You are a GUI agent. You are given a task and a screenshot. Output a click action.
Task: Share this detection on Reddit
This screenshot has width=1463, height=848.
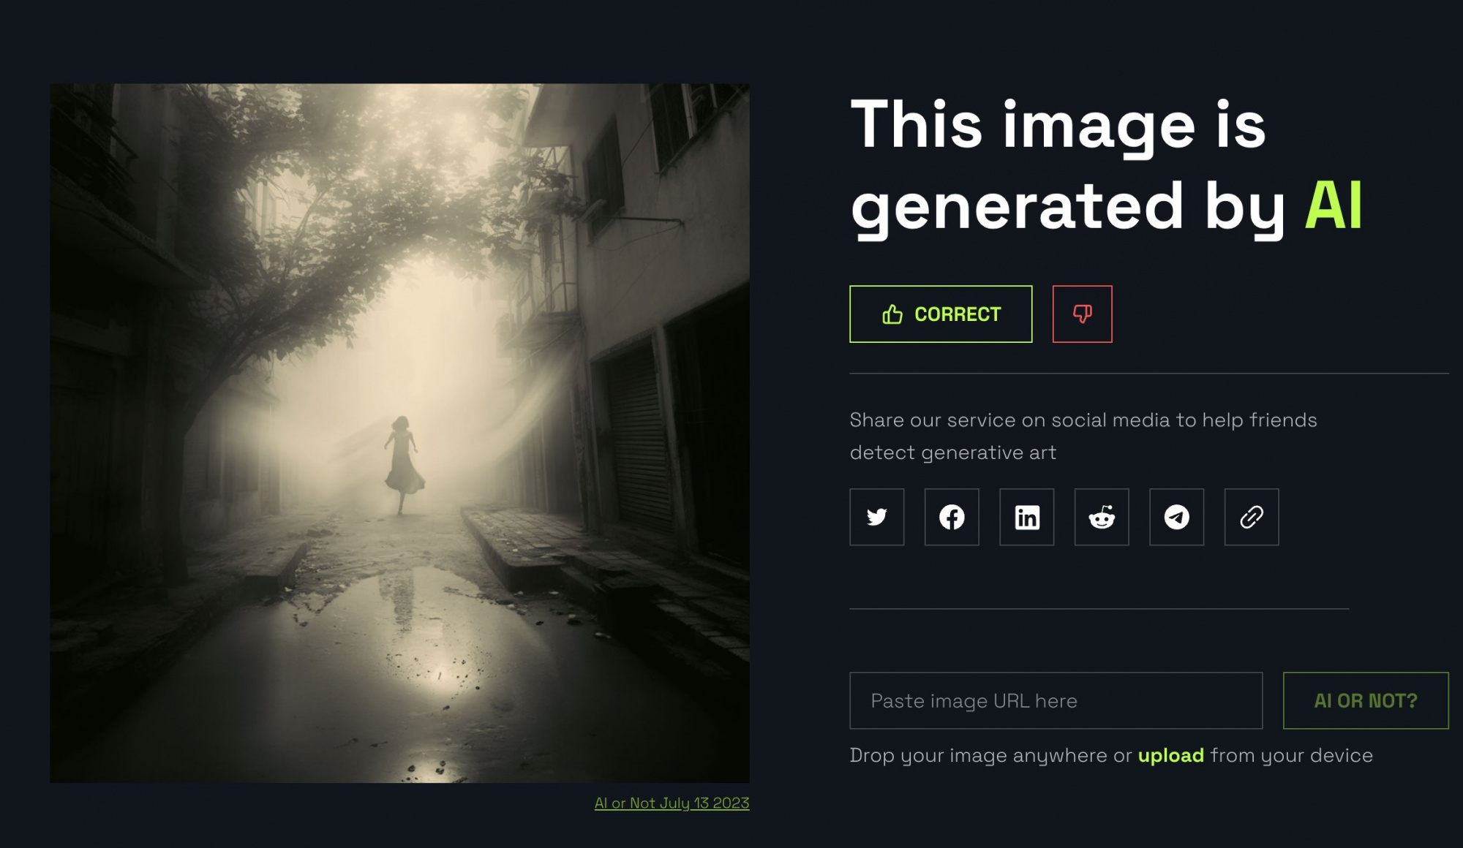(x=1102, y=517)
